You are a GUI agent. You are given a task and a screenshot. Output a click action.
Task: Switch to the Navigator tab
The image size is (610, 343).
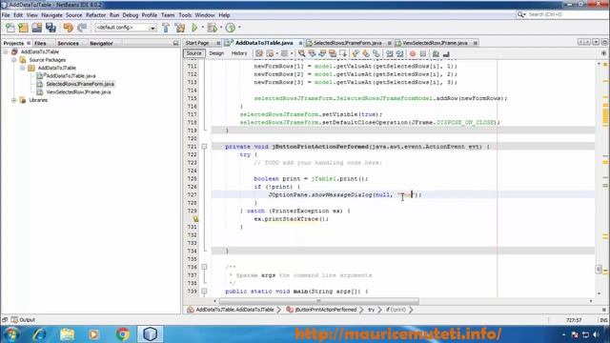101,43
